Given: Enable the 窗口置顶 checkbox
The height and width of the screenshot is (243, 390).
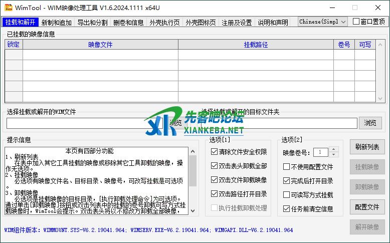Looking at the screenshot, I should tap(356, 22).
